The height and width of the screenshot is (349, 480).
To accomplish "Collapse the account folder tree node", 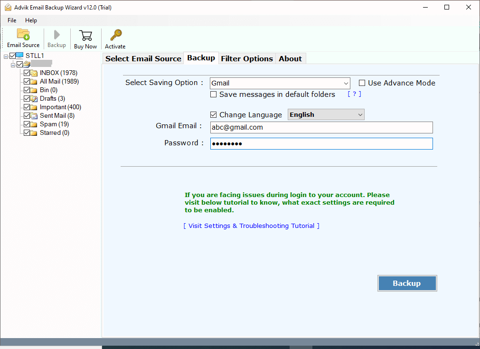I will pos(13,65).
